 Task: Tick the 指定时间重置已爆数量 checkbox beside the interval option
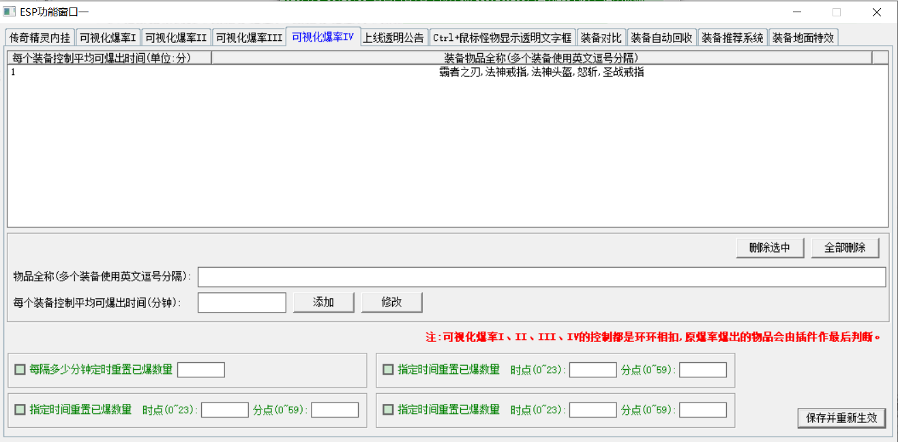(x=388, y=370)
